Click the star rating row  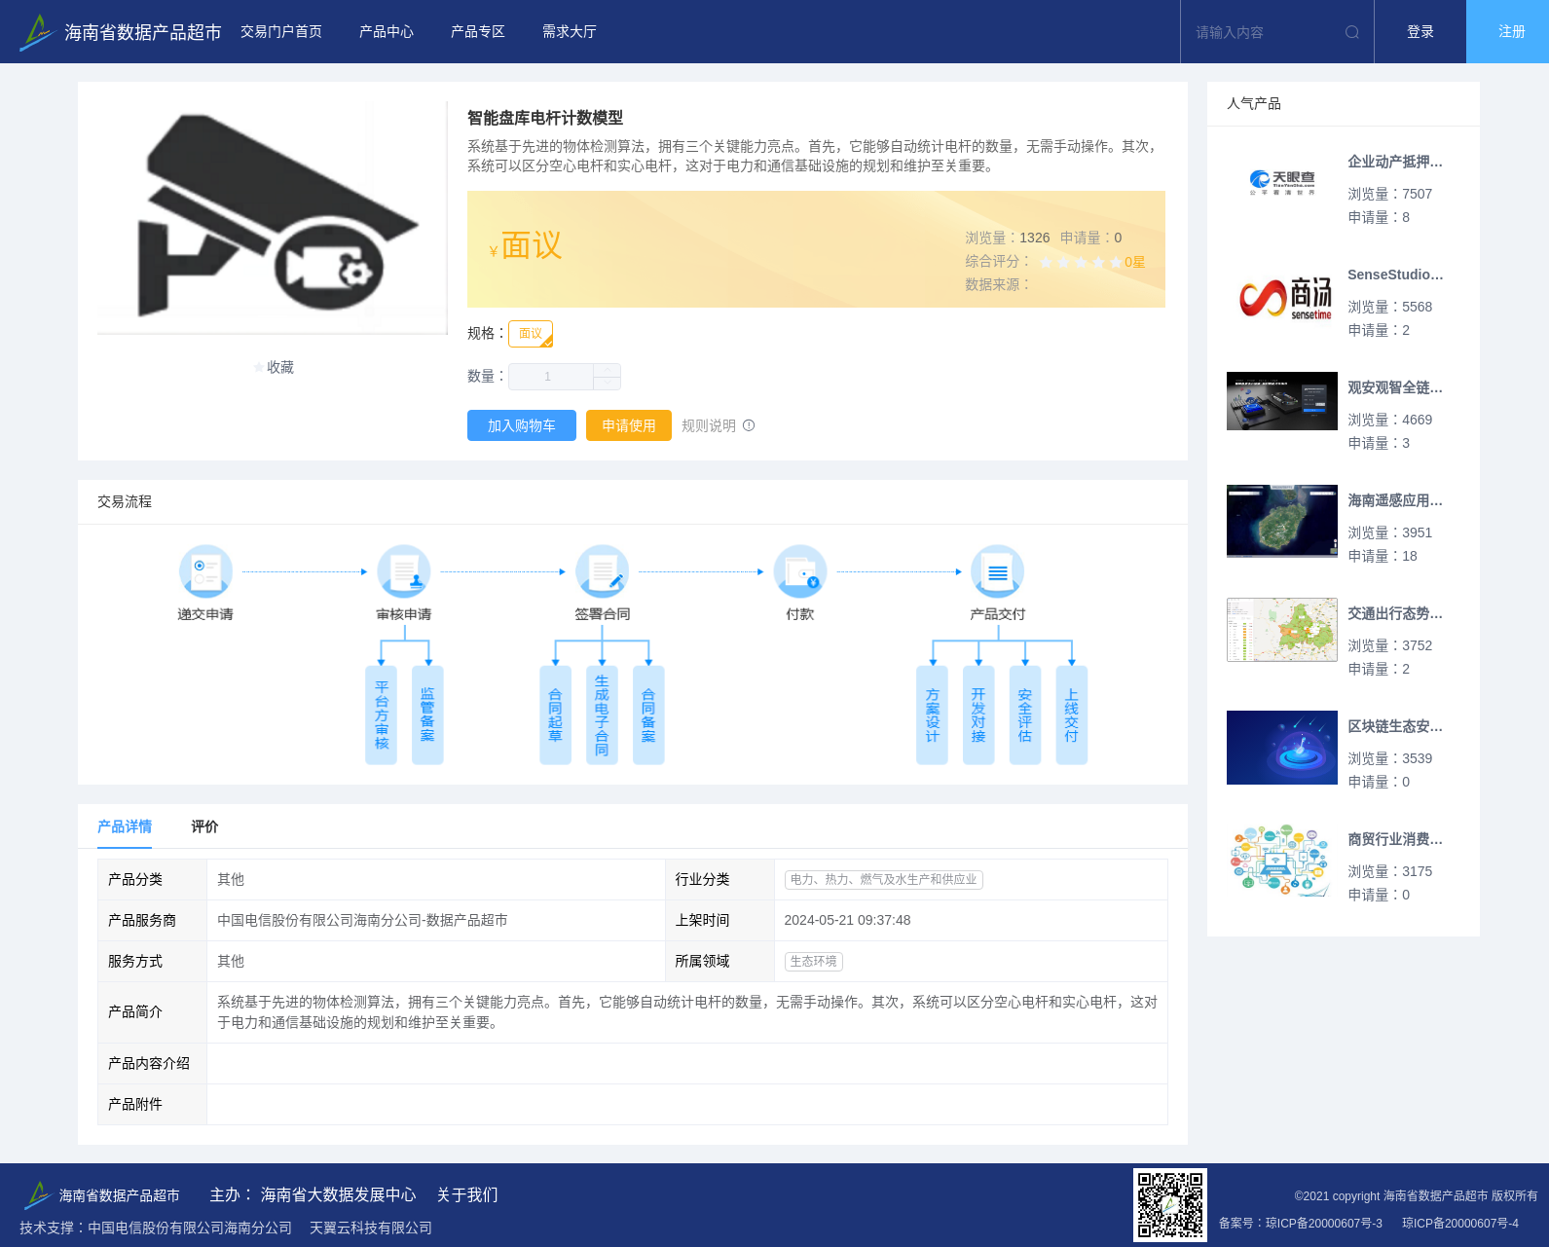point(1081,262)
